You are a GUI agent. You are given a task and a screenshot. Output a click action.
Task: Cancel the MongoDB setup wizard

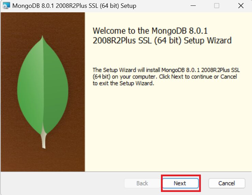(x=227, y=183)
